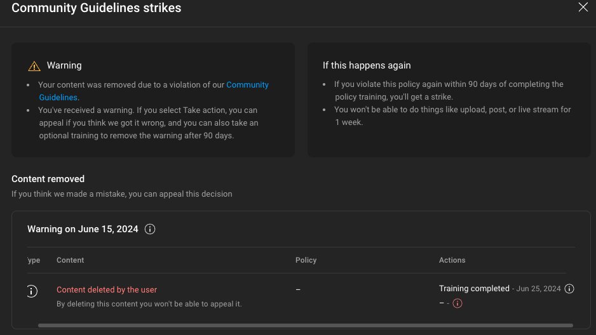This screenshot has width=596, height=335.
Task: Click 'If this happens again' heading
Action: click(x=367, y=65)
